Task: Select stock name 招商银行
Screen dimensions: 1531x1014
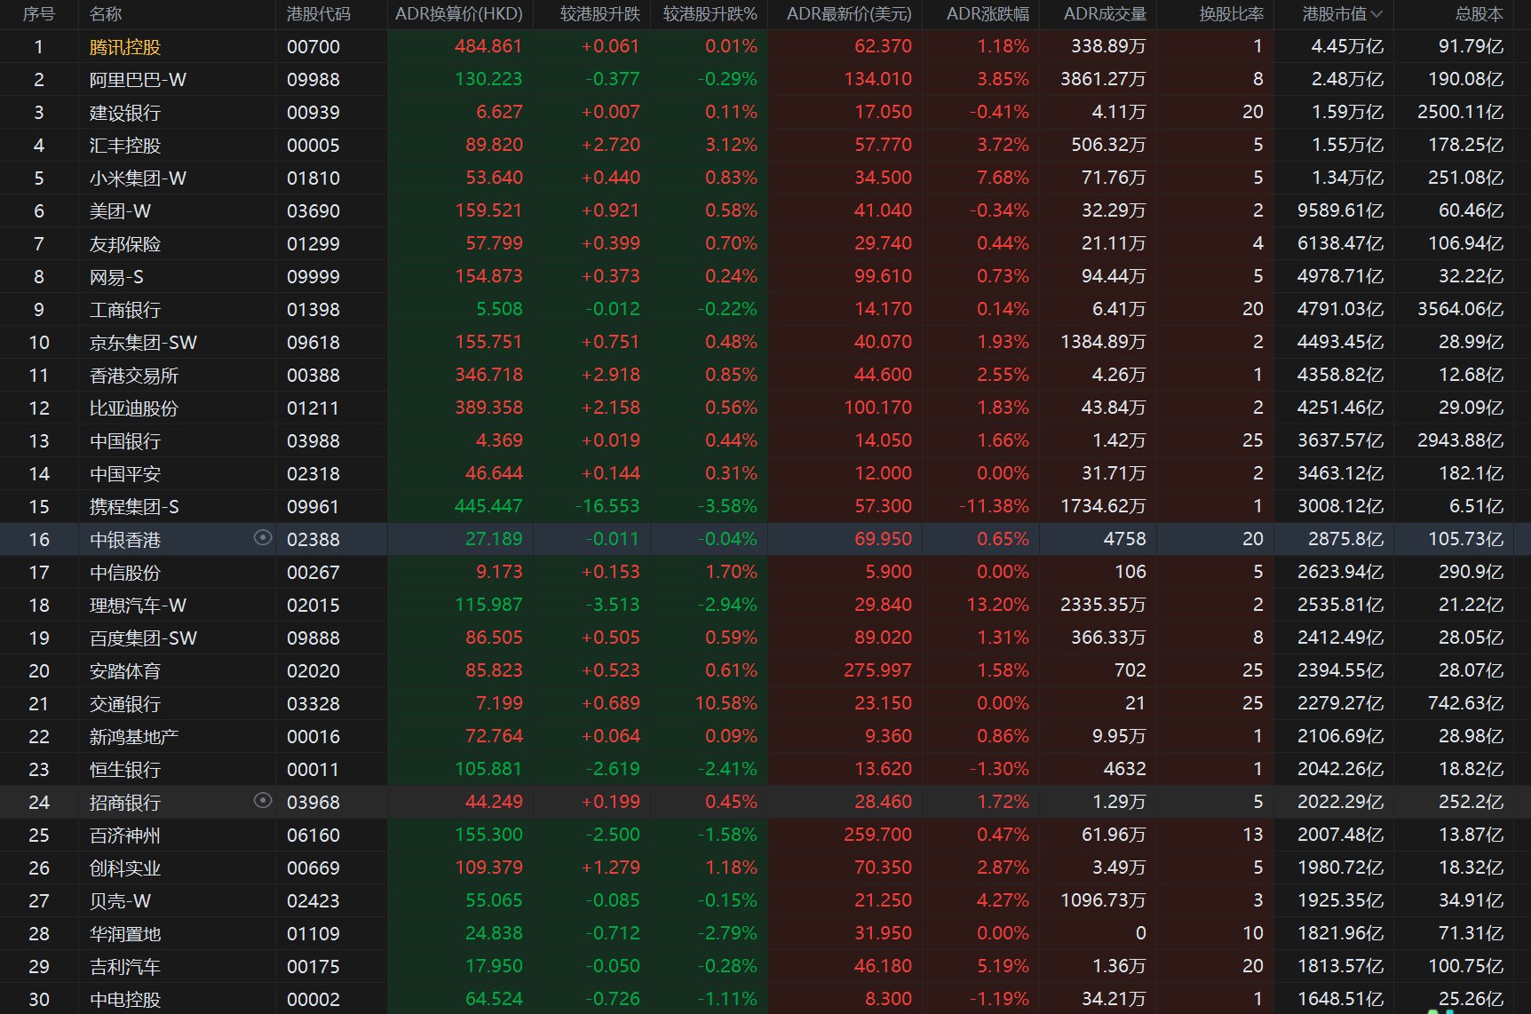Action: (125, 803)
